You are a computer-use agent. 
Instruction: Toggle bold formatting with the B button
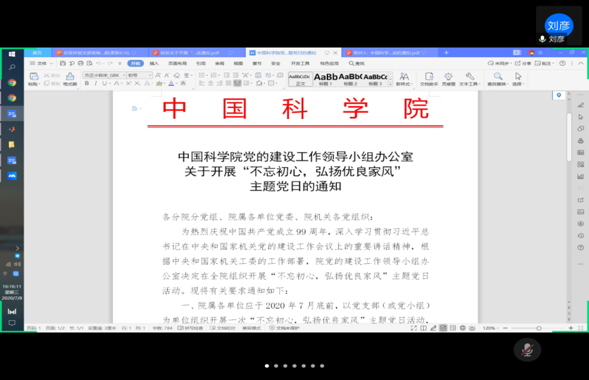(x=86, y=84)
